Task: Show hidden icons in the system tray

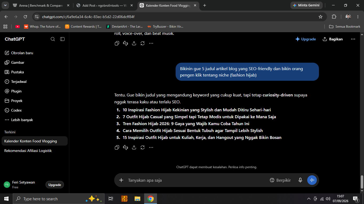Action: click(309, 199)
